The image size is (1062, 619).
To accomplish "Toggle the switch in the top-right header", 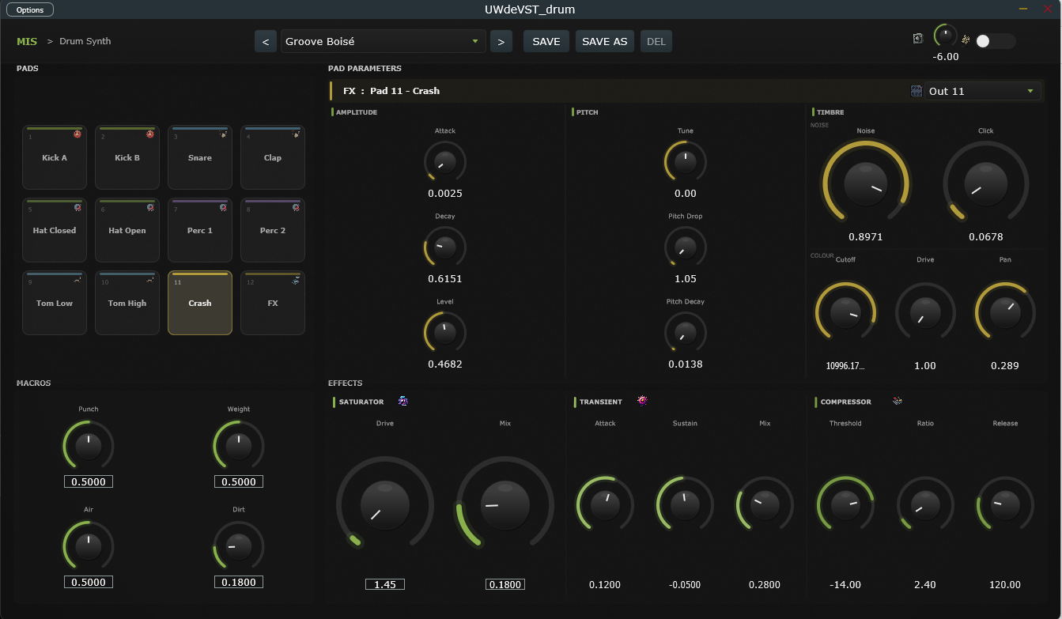I will tap(995, 41).
